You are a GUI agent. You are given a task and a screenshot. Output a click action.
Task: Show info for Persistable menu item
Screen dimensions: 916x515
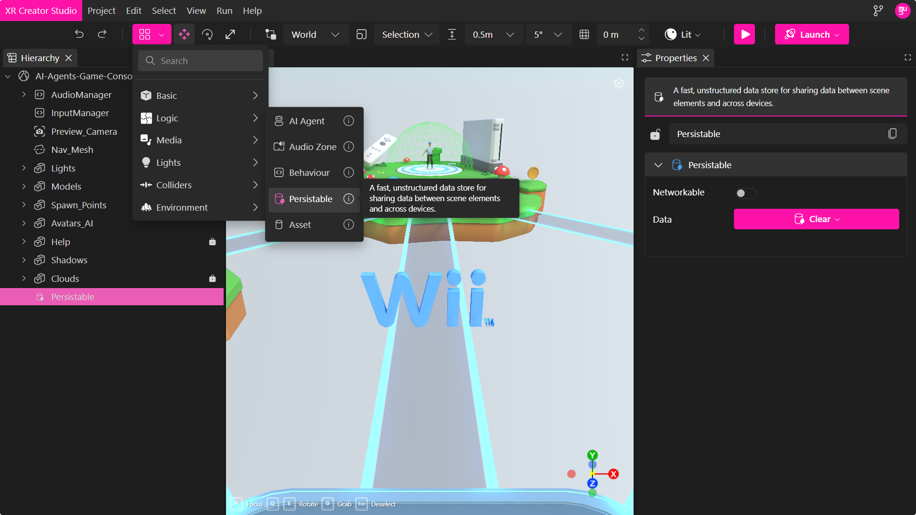(x=349, y=199)
